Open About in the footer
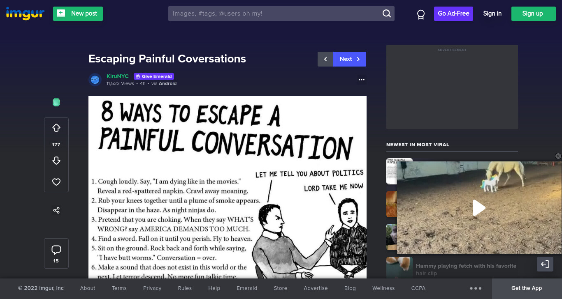 pyautogui.click(x=88, y=288)
